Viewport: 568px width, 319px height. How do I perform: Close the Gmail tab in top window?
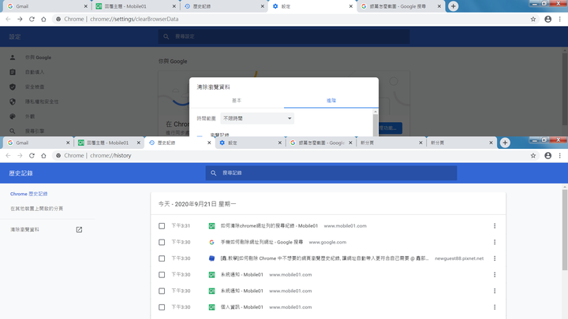tap(85, 6)
